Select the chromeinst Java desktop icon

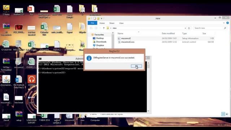click(x=6, y=81)
